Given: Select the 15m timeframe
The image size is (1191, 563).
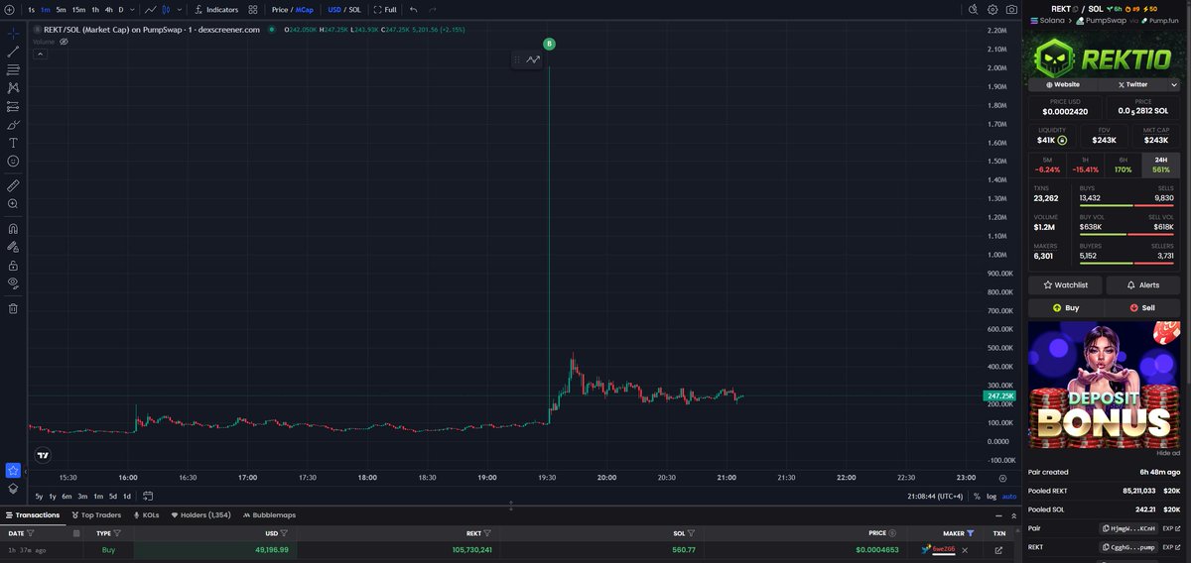Looking at the screenshot, I should (x=78, y=9).
